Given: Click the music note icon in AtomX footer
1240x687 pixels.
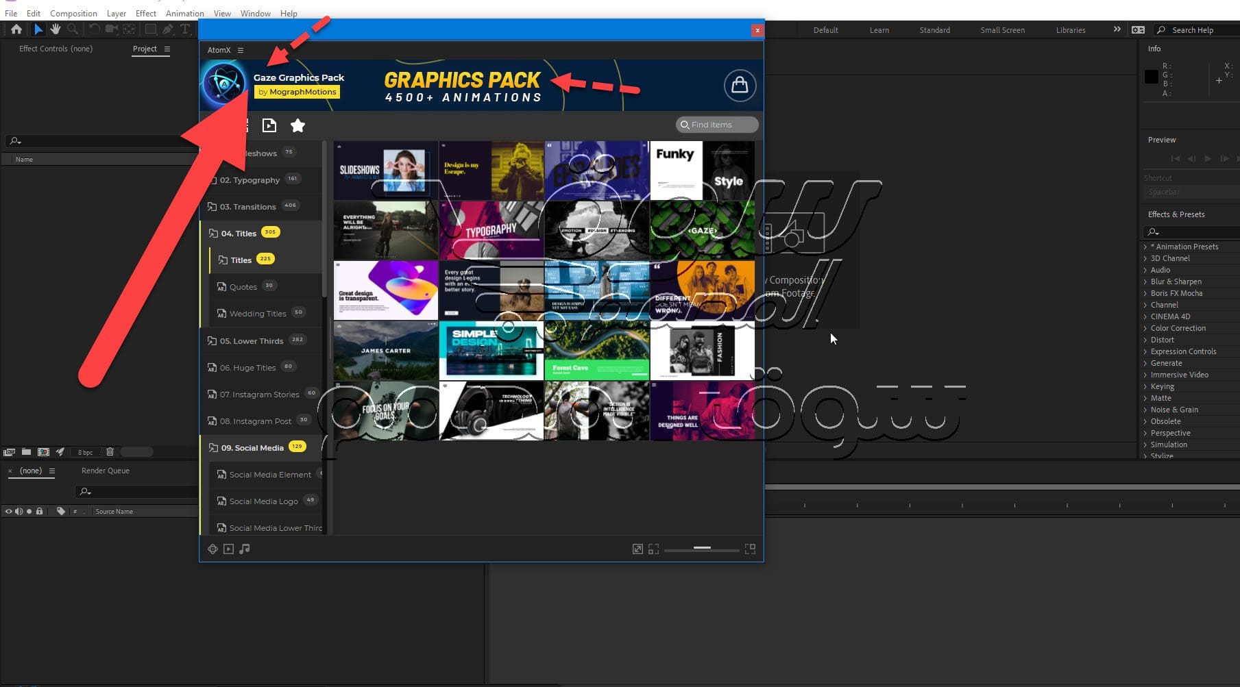Looking at the screenshot, I should [245, 549].
